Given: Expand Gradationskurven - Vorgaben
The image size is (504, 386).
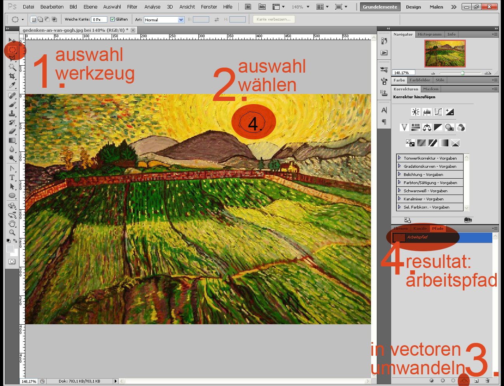Looking at the screenshot, I should 399,166.
